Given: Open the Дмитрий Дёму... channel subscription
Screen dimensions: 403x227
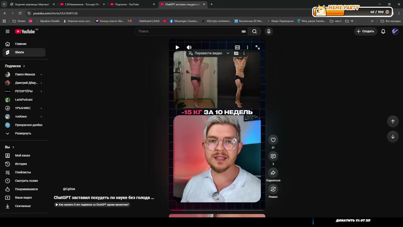Looking at the screenshot, I should [24, 83].
